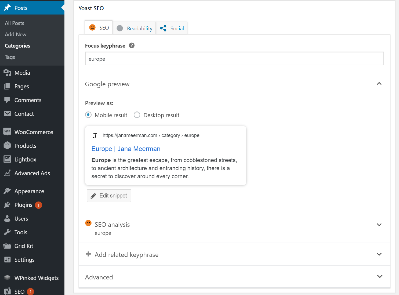Click the WooCommerce logo icon
The image size is (399, 295).
tap(7, 131)
